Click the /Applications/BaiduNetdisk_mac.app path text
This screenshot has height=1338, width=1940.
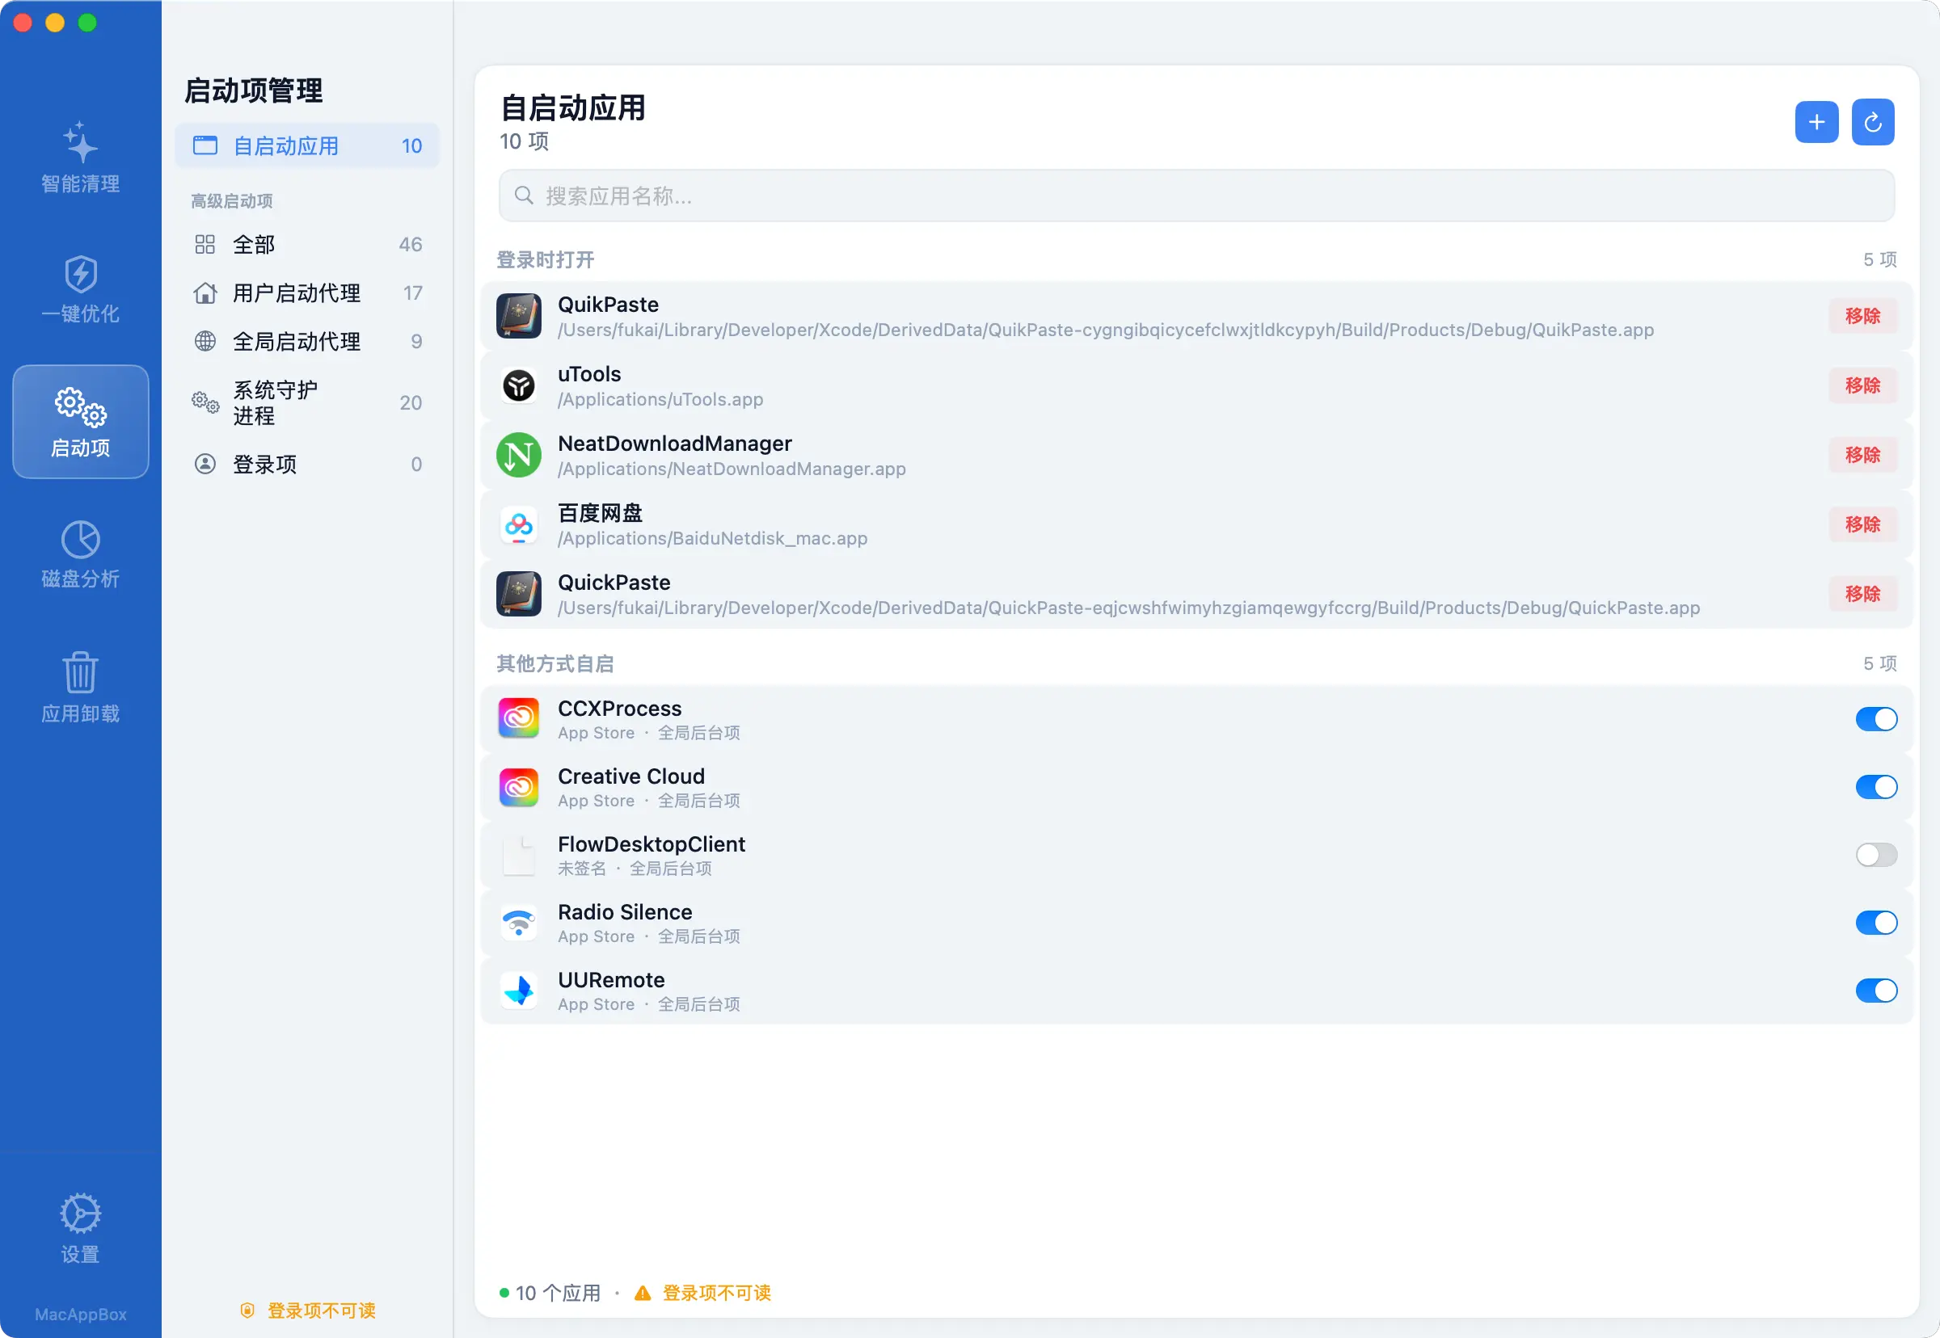(x=712, y=539)
